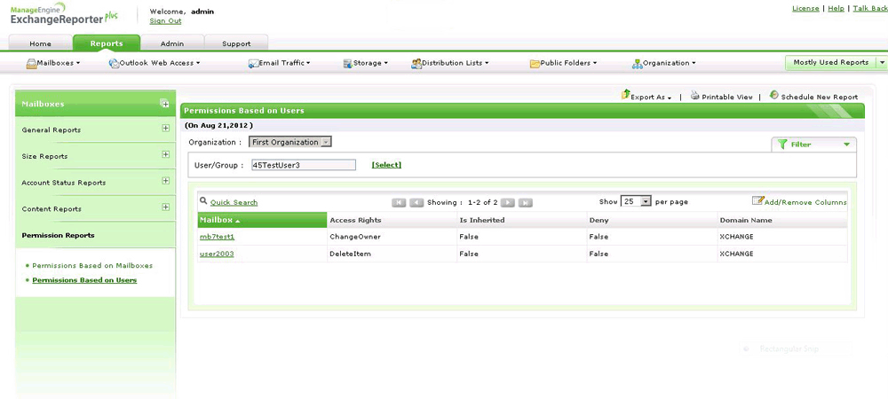Image resolution: width=888 pixels, height=399 pixels.
Task: Click the Printable View link
Action: (x=727, y=98)
